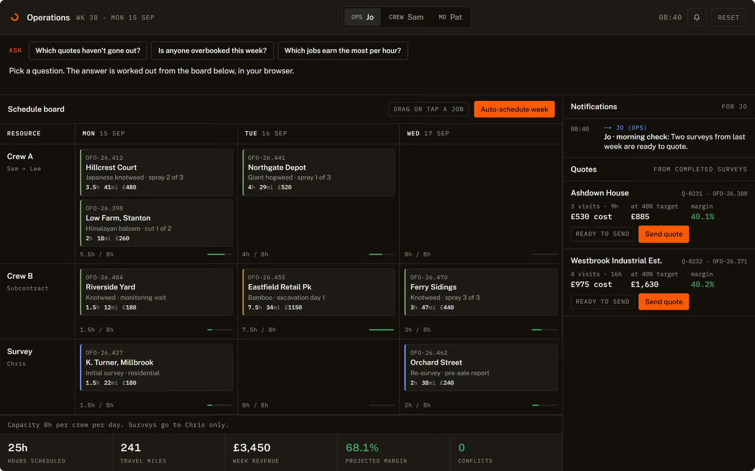This screenshot has width=755, height=471.
Task: Click the '68.1%' projected margin value
Action: [362, 448]
